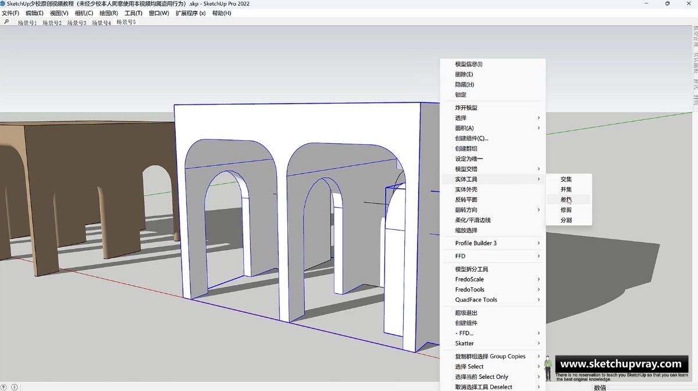Expand 取消选择工具 Deselect submenu
698x391 pixels.
pyautogui.click(x=493, y=387)
